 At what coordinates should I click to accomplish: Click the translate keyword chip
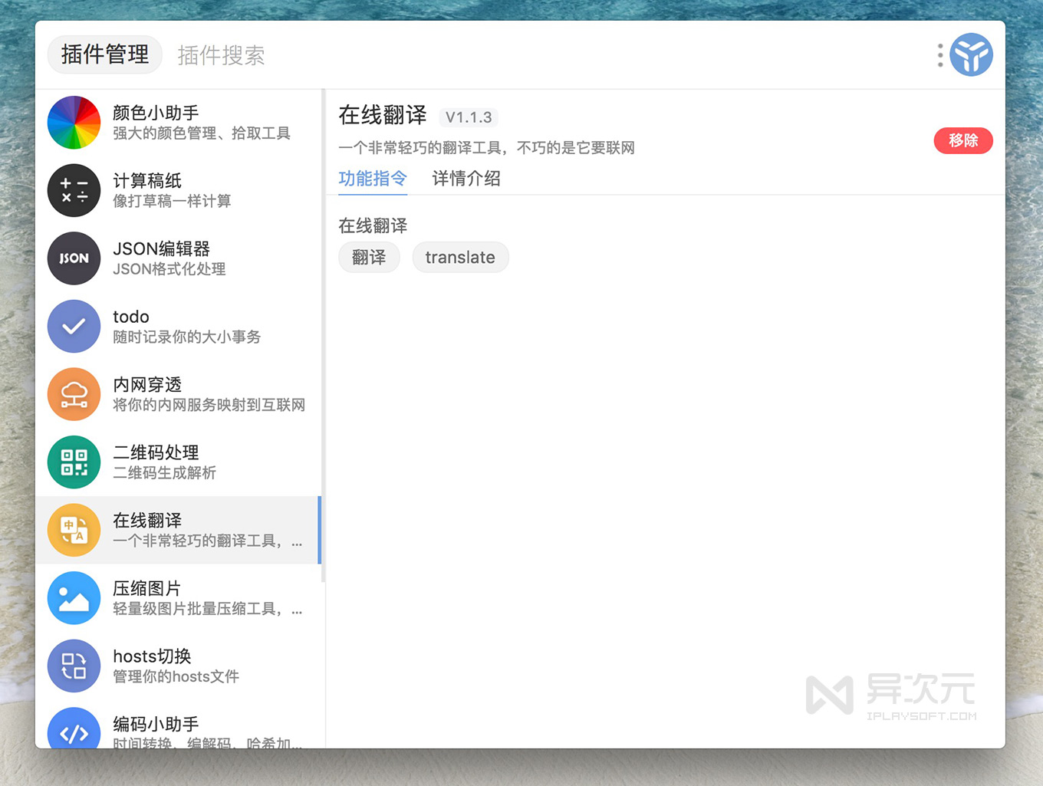coord(460,257)
